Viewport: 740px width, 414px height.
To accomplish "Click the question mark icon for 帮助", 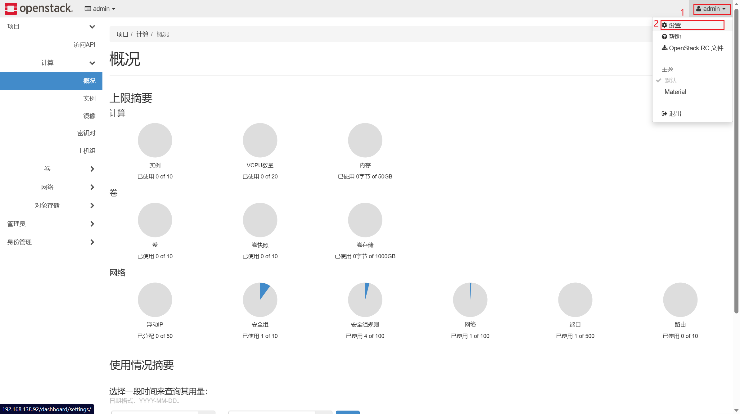I will tap(664, 37).
